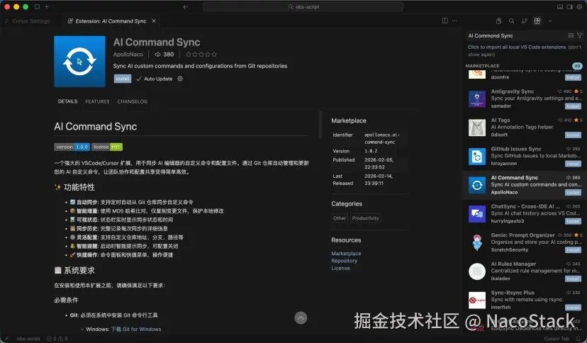Install the ChatSync extension
587x343 pixels.
pos(573,221)
